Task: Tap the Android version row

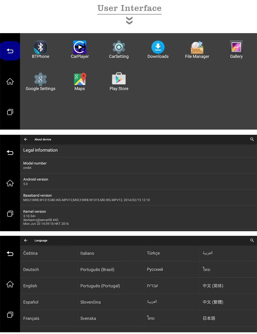Action: coord(138,182)
